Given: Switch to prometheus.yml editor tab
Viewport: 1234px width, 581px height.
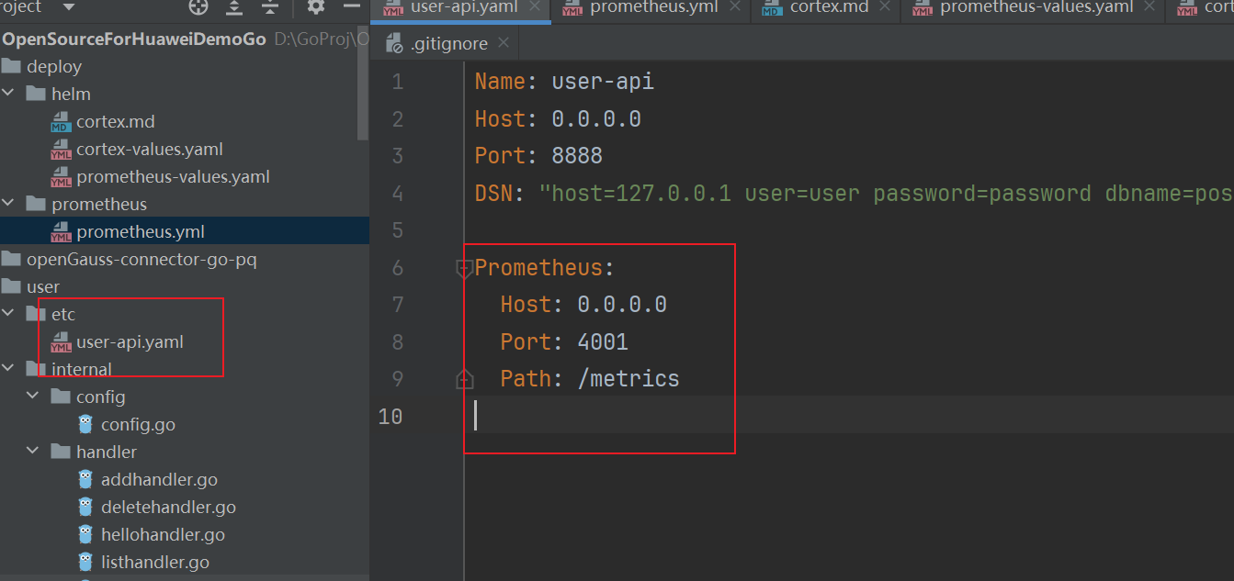Looking at the screenshot, I should tap(641, 8).
